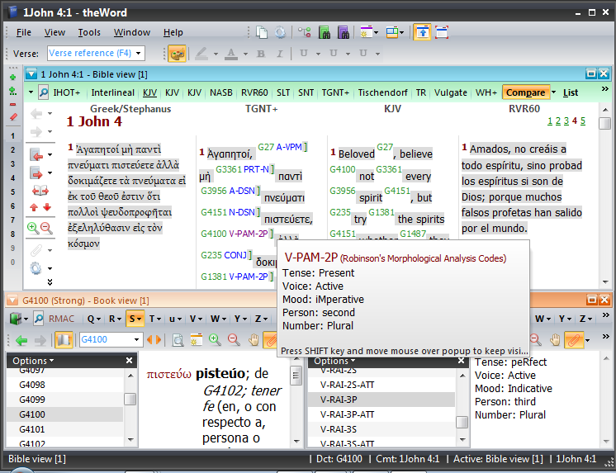
Task: Go to chapter 2 link
Action: pyautogui.click(x=558, y=121)
